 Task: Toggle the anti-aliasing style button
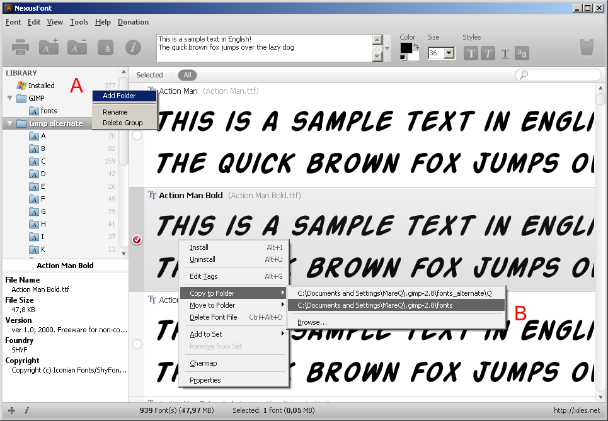pos(522,53)
